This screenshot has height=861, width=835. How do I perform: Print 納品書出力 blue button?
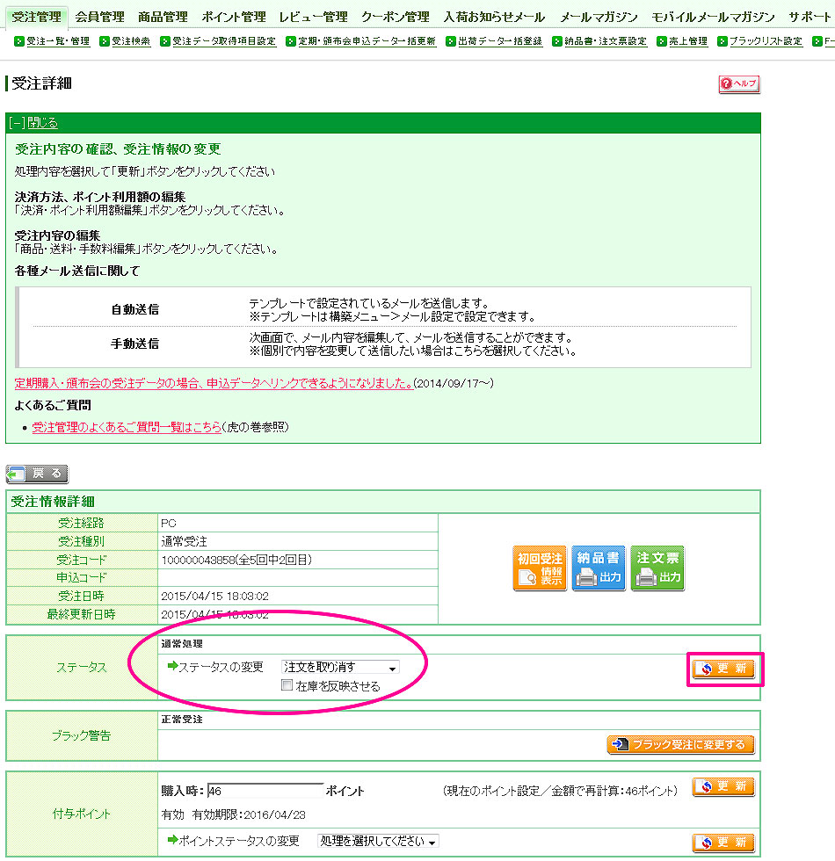599,568
